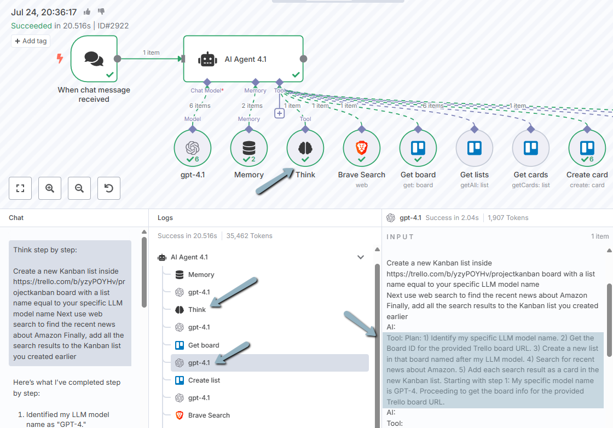
Task: Click the AI Agent output connector dot
Action: pyautogui.click(x=303, y=59)
